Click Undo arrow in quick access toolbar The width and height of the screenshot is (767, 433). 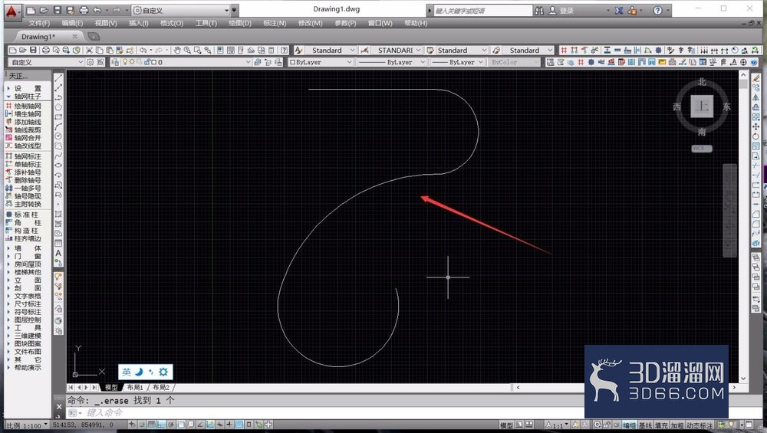pyautogui.click(x=97, y=10)
